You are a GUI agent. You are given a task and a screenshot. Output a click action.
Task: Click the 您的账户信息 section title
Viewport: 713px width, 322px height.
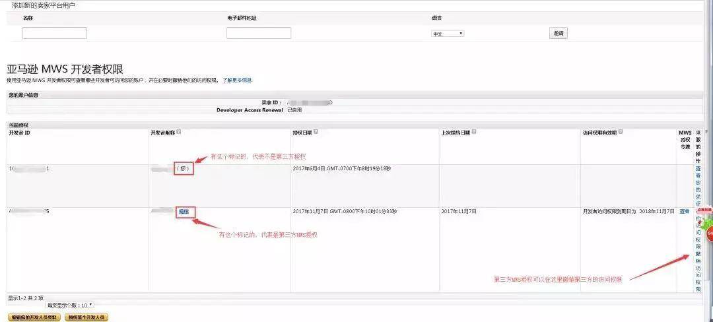click(x=23, y=96)
